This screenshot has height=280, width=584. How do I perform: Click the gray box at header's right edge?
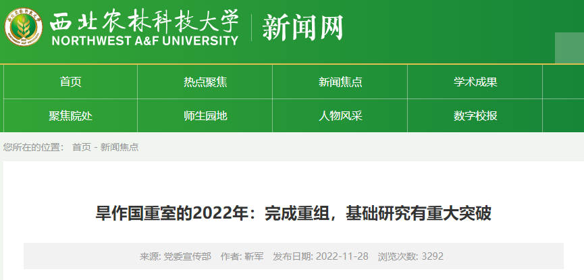(x=568, y=47)
